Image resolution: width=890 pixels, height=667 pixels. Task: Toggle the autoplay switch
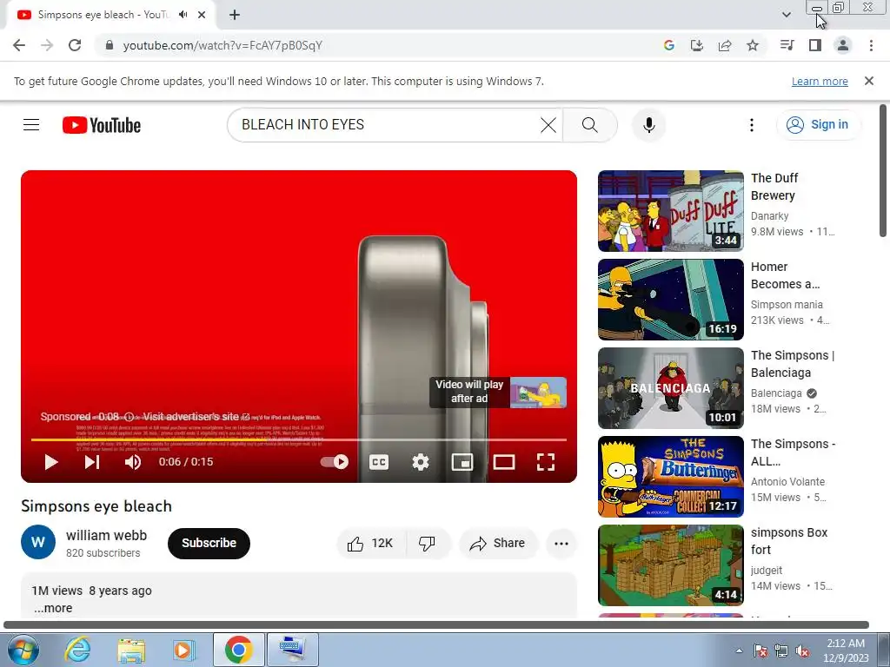[335, 462]
